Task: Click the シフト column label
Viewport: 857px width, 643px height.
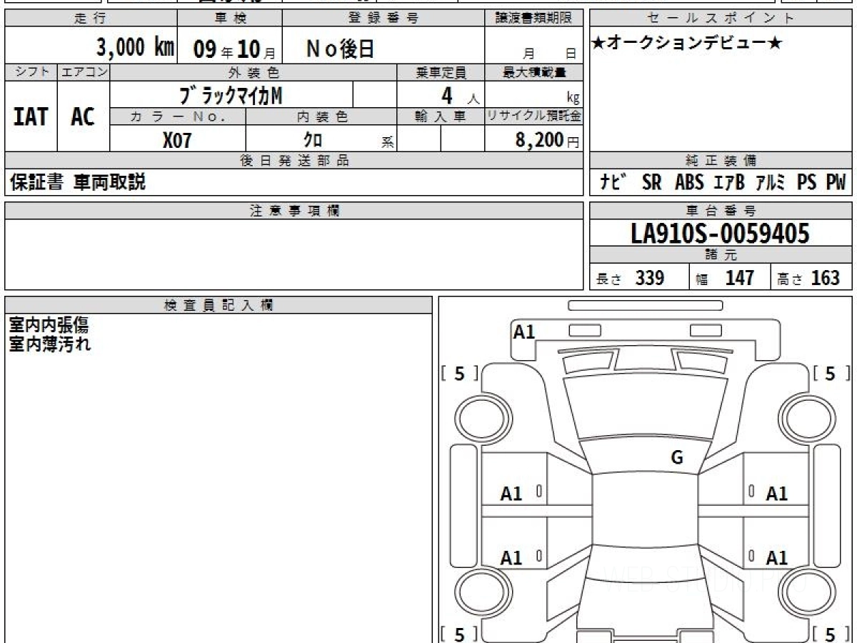Action: [x=31, y=72]
